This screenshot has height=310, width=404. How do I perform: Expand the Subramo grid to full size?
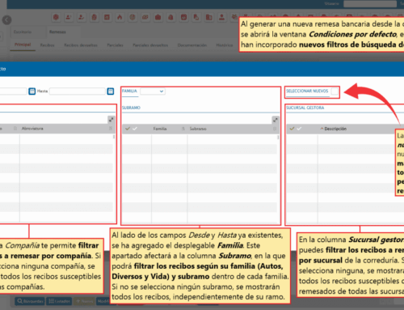(275, 120)
